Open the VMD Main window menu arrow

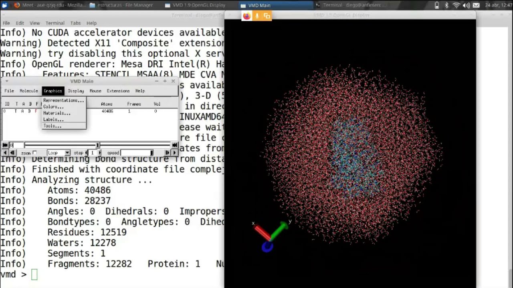click(7, 81)
